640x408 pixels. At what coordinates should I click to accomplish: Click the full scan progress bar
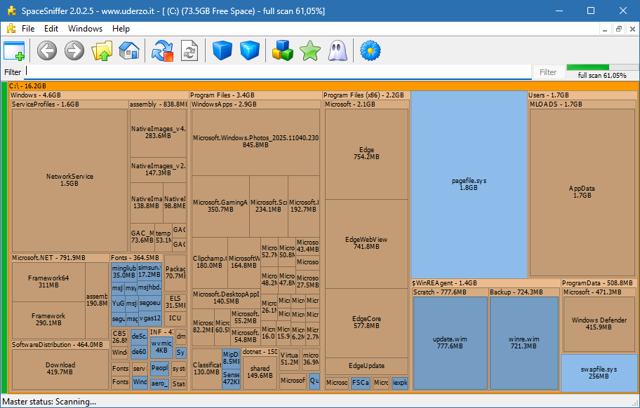click(602, 67)
